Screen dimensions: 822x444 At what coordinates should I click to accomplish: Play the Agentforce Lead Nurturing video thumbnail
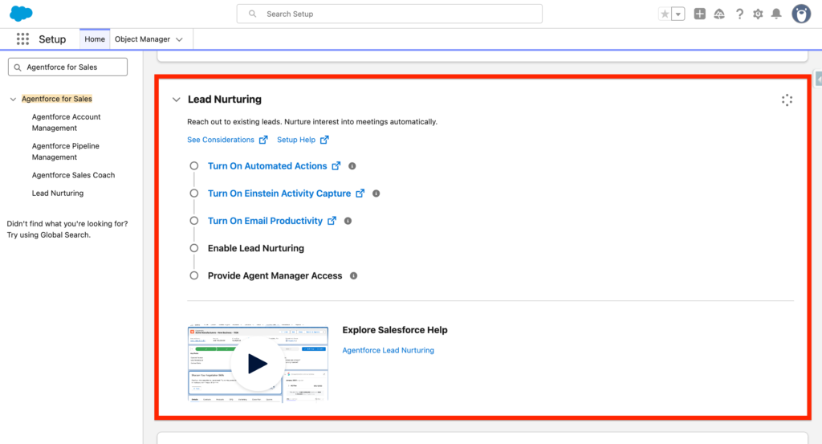(257, 363)
